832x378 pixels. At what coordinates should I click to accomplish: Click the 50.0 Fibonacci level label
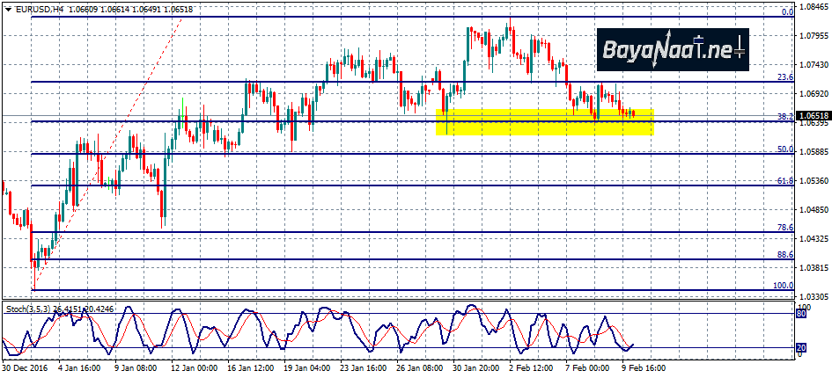(x=785, y=149)
